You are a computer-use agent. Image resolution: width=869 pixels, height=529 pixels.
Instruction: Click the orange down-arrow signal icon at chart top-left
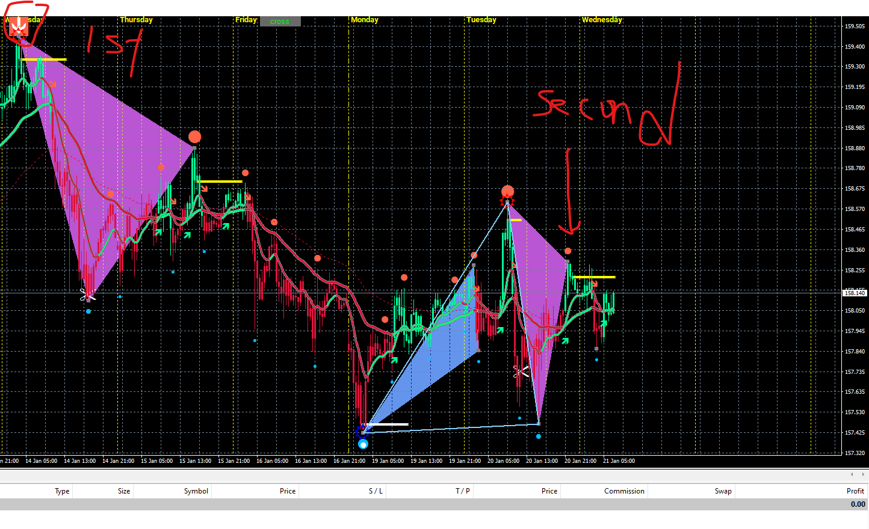19,25
